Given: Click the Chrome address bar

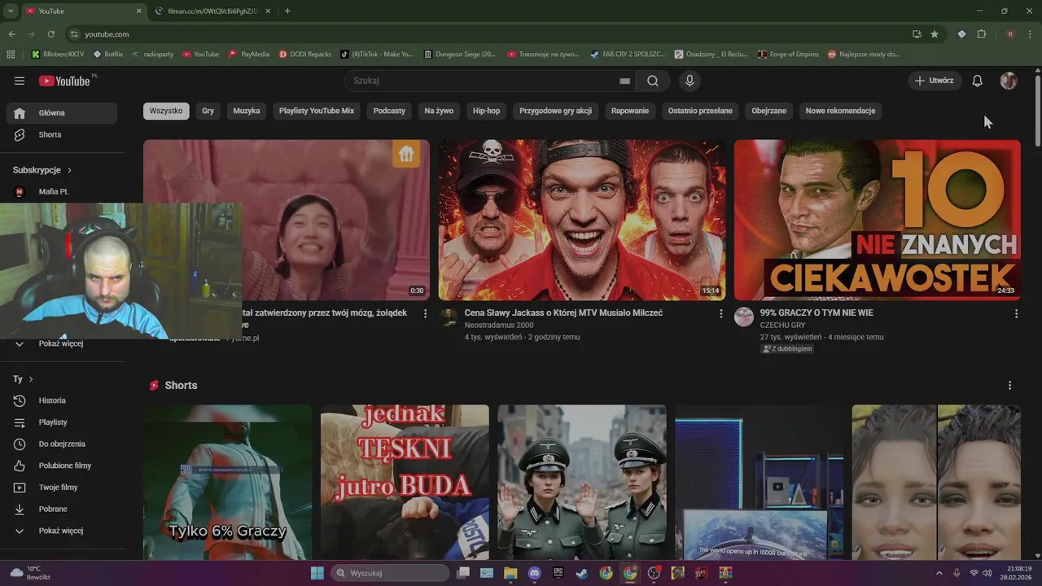Looking at the screenshot, I should tap(488, 34).
